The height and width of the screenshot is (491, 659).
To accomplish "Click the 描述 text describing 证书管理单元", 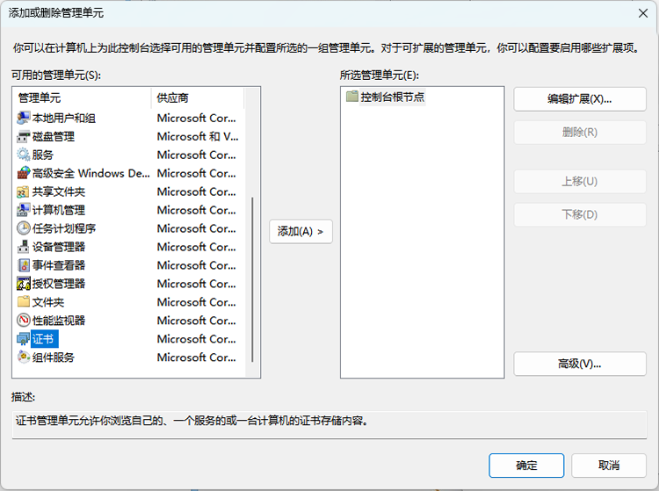I will click(x=192, y=421).
